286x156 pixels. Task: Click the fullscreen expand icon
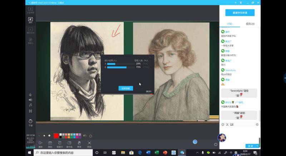(x=30, y=111)
